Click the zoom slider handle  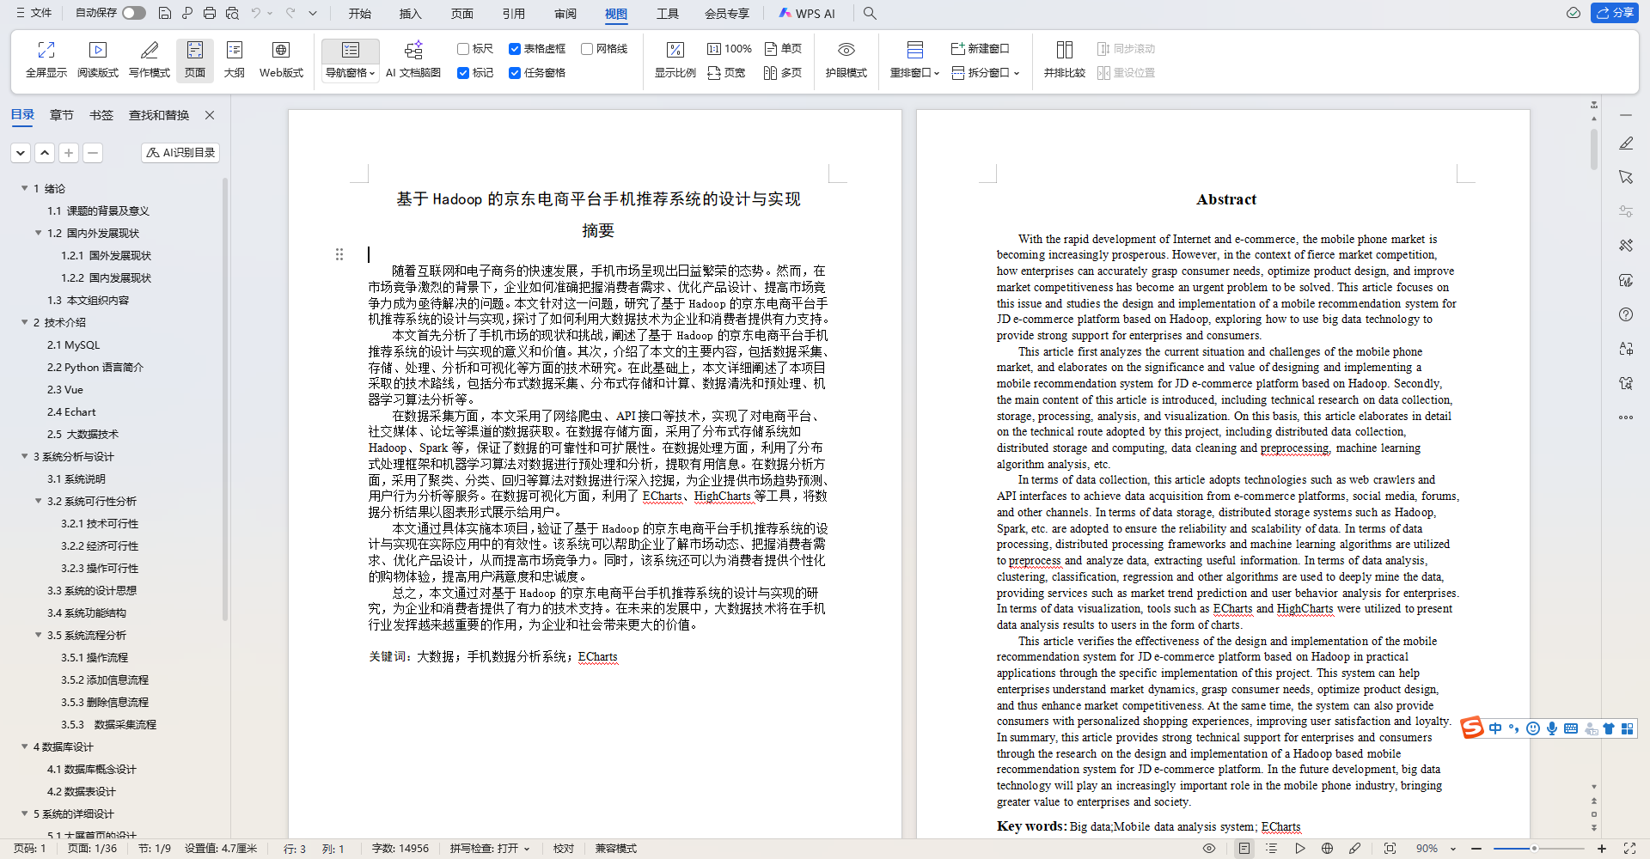[x=1534, y=849]
